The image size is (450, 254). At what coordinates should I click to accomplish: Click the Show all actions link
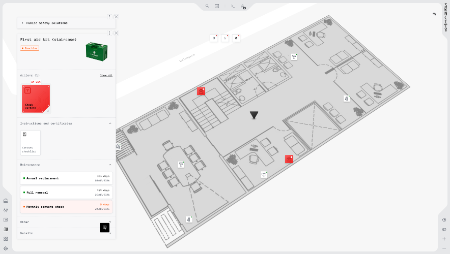pos(106,75)
